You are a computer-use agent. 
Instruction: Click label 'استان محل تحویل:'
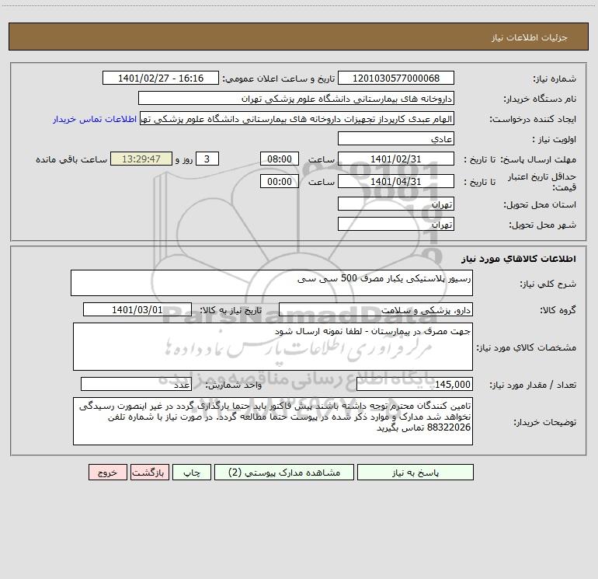pos(540,205)
